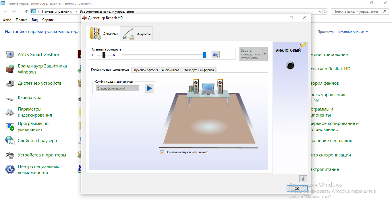Screen dimensions: 392x207
Task: Open the Конфигурация динамиков tab
Action: 110,70
